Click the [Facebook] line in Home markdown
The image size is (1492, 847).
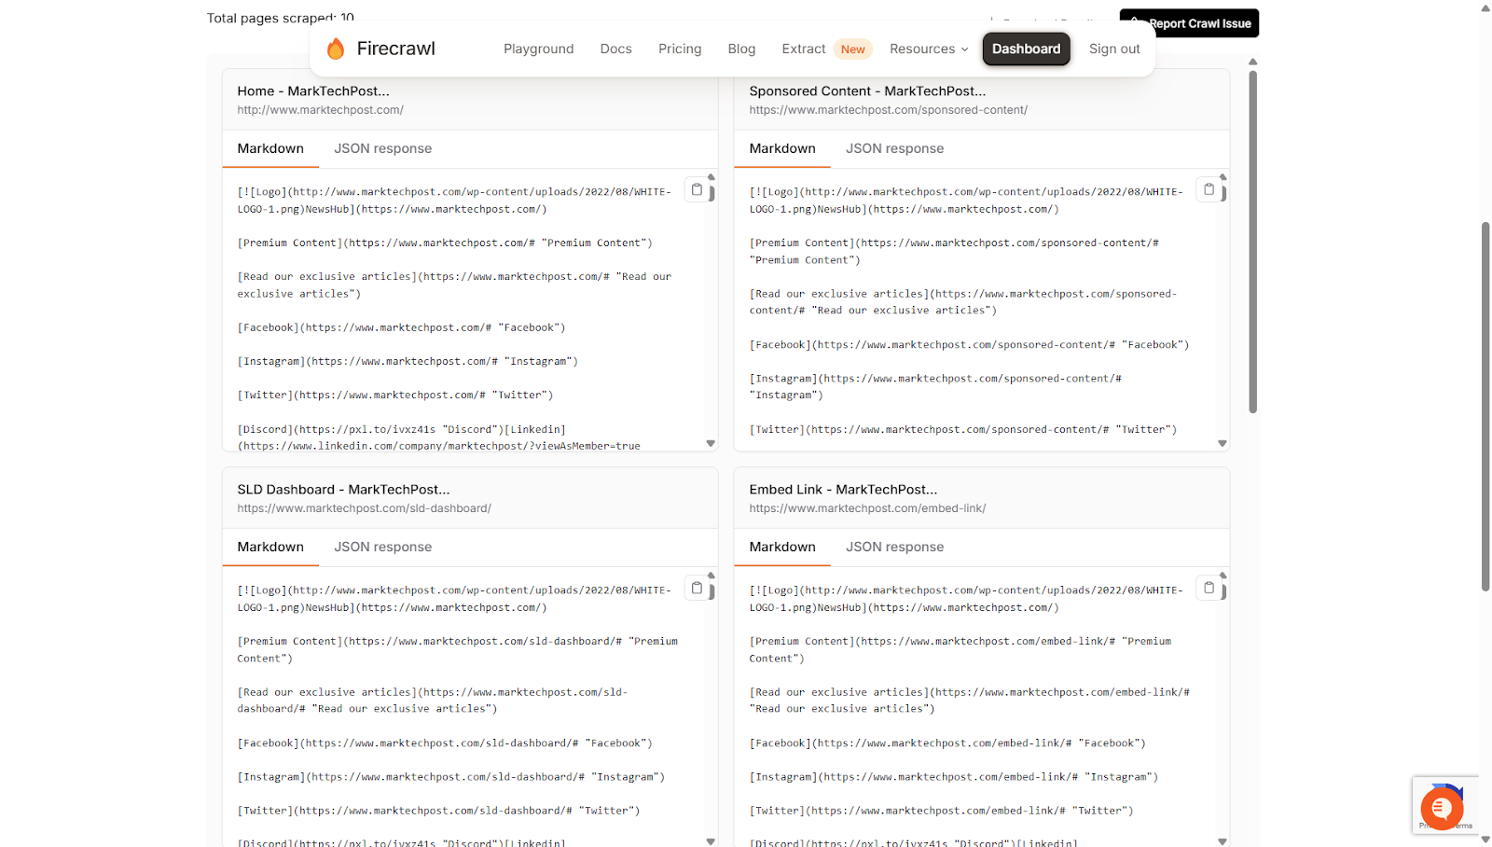(x=401, y=327)
